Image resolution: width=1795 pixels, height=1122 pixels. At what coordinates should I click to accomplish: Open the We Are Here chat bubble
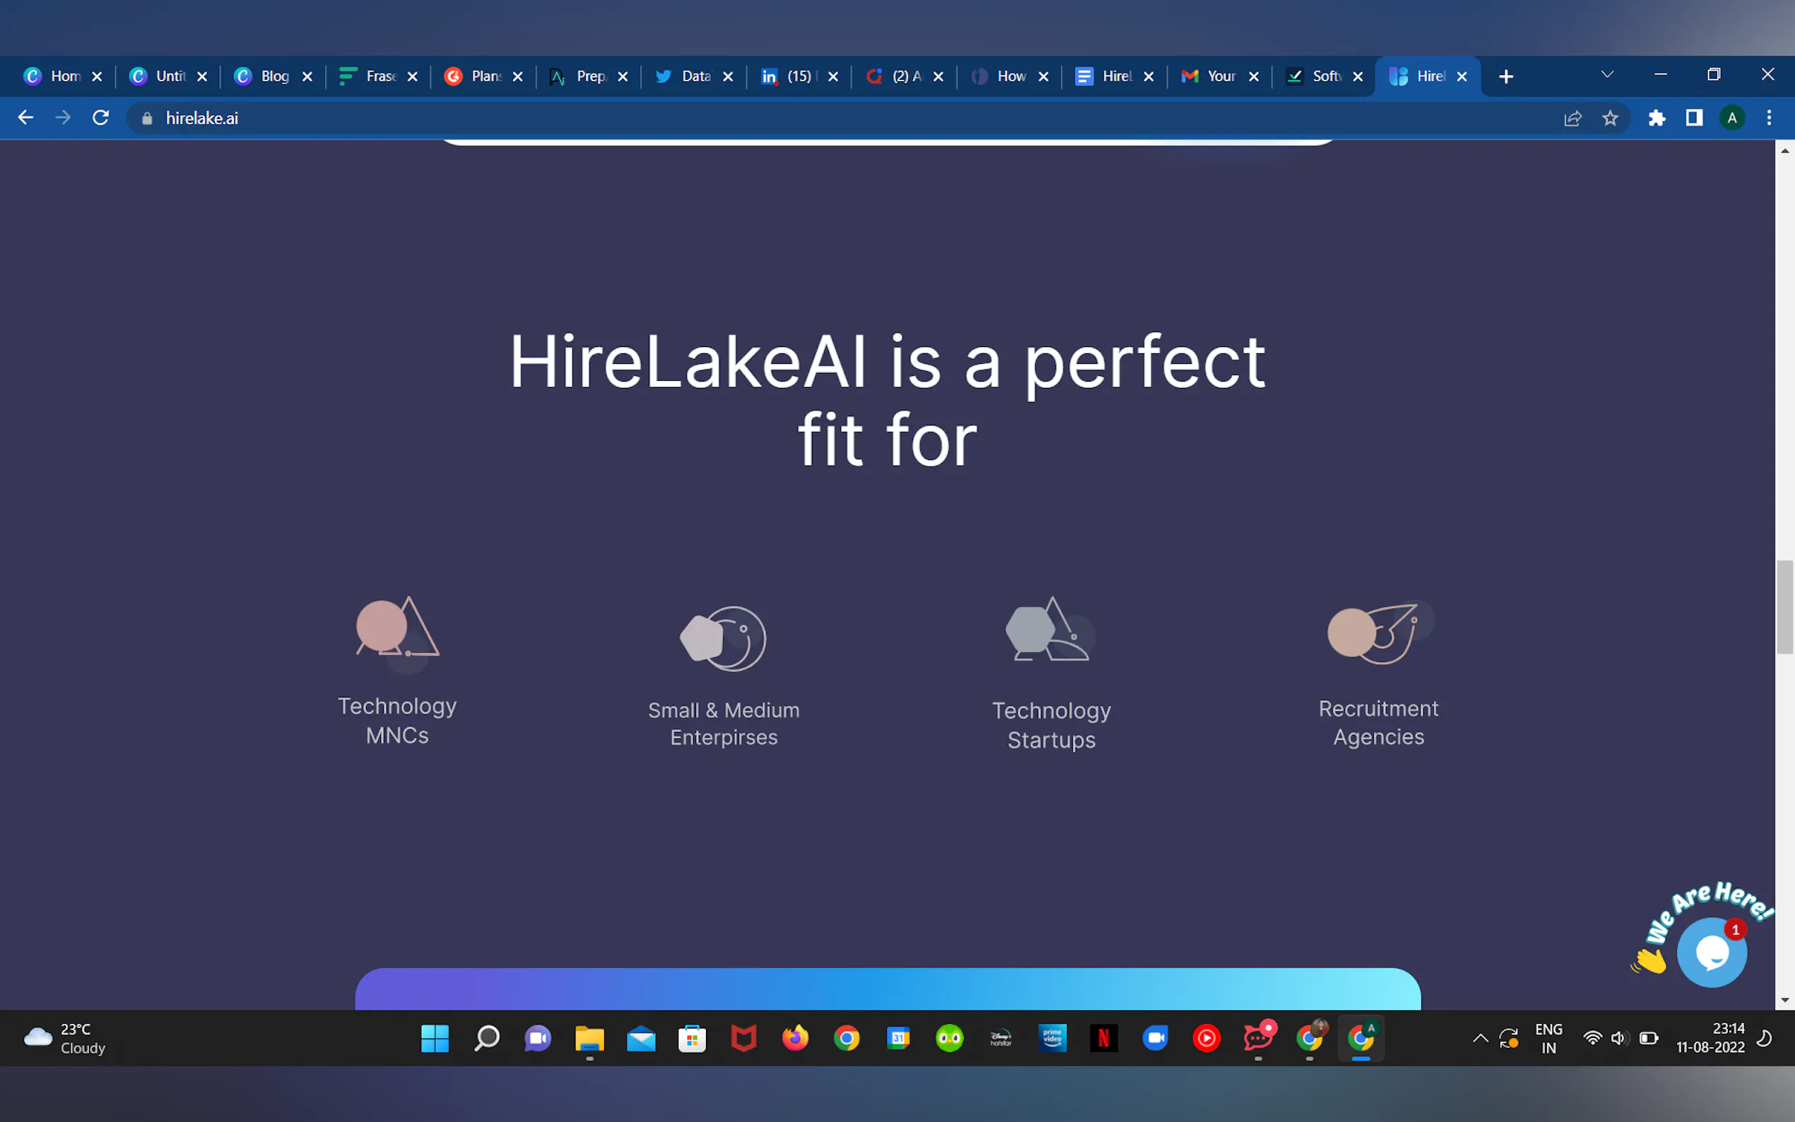1710,953
